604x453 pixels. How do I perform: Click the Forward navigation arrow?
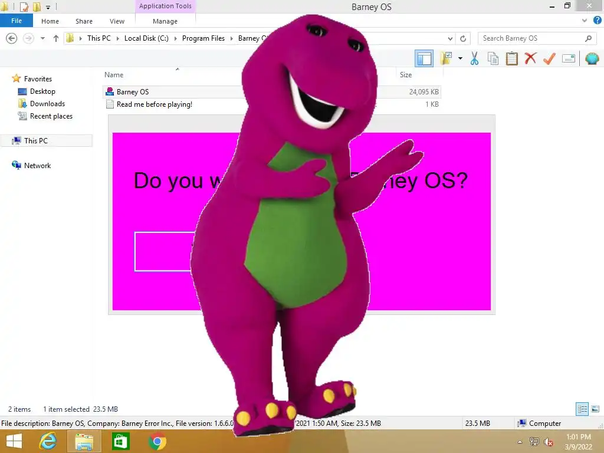28,38
